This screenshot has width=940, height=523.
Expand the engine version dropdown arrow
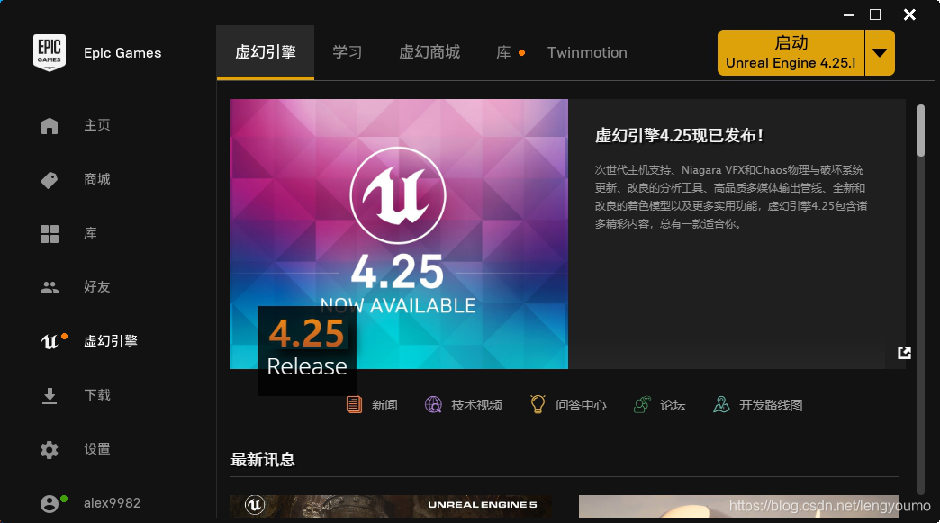tap(880, 52)
